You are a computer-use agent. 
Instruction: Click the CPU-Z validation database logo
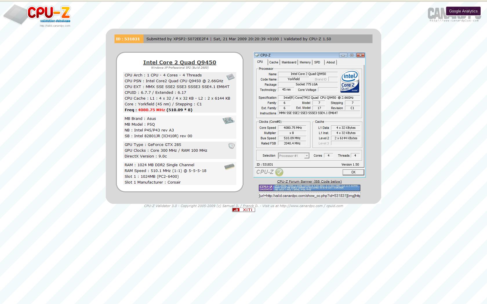pyautogui.click(x=37, y=15)
